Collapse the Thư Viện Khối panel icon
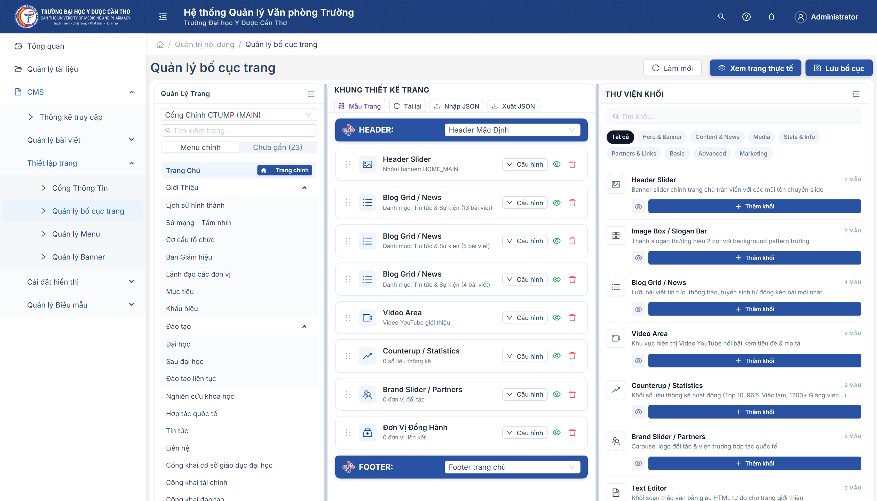Image resolution: width=877 pixels, height=501 pixels. click(856, 94)
